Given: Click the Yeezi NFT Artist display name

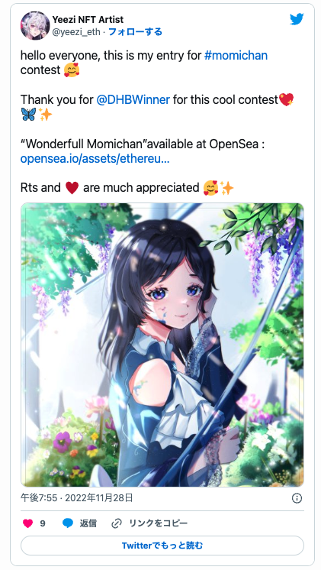Looking at the screenshot, I should (x=88, y=19).
